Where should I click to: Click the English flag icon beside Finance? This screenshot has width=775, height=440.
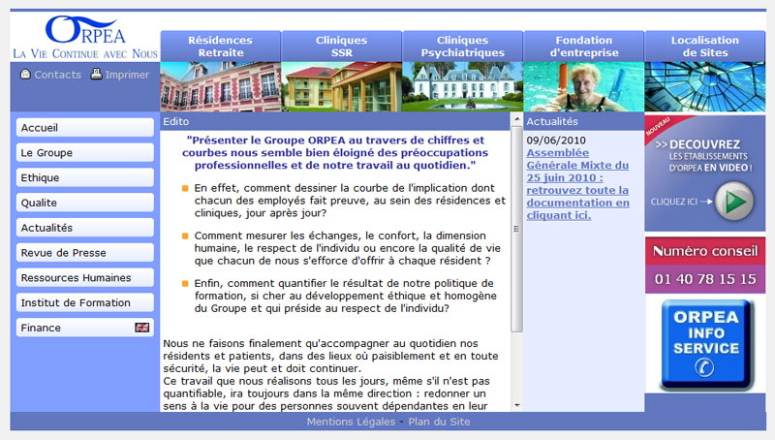pos(141,328)
